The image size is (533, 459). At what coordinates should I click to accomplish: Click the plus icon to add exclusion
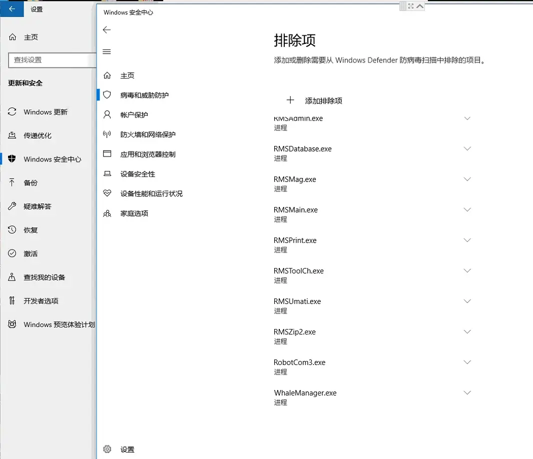tap(290, 100)
